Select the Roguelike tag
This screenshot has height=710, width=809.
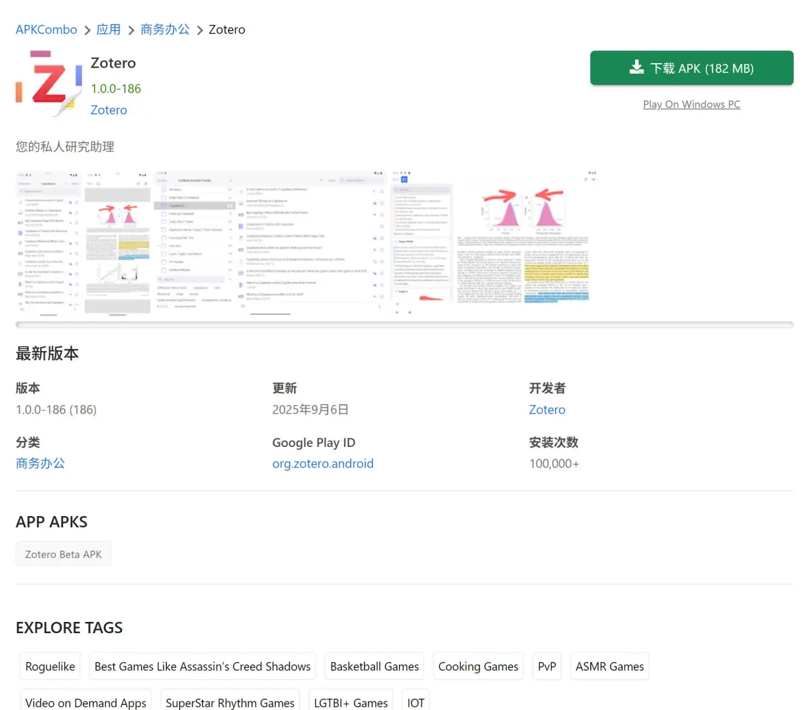(50, 666)
